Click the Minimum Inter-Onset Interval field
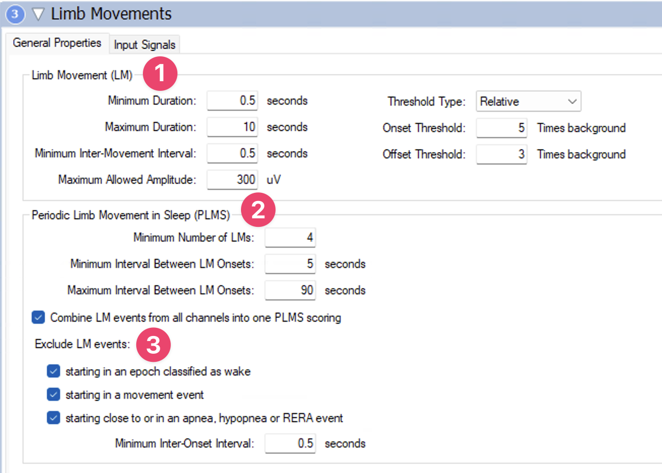 point(290,444)
